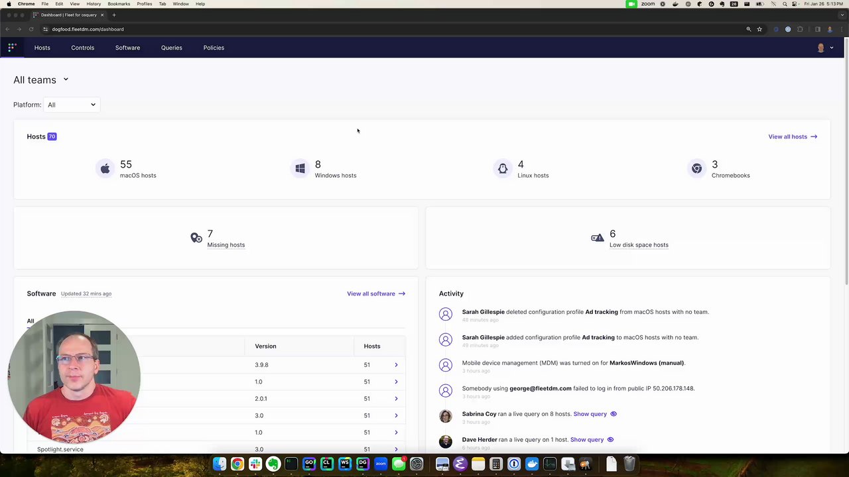Image resolution: width=849 pixels, height=477 pixels.
Task: Open Chrome extensions puzzle icon
Action: 800,29
